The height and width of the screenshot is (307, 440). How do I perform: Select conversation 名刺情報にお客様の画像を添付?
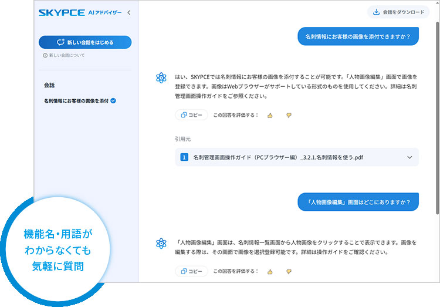76,100
